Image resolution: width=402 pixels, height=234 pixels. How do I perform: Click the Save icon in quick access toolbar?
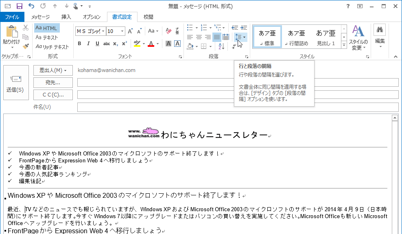[x=20, y=6]
